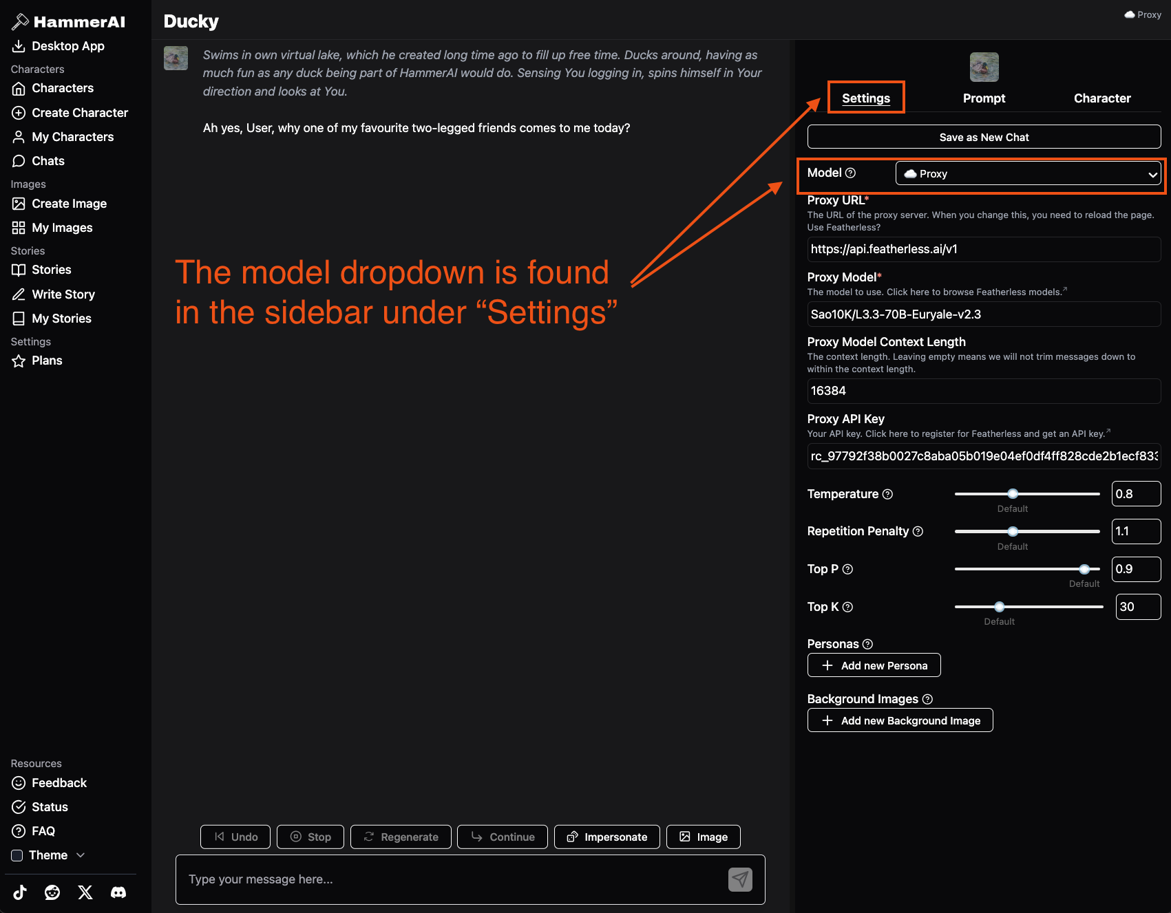
Task: Click the Top P help icon
Action: pos(847,569)
